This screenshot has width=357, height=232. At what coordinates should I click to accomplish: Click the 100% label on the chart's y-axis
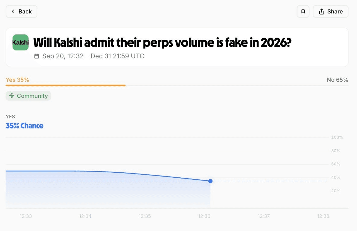click(337, 137)
